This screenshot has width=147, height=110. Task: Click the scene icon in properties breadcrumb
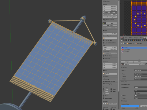pos(124,43)
